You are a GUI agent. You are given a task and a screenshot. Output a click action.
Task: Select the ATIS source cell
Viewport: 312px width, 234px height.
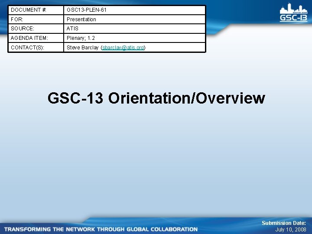(134, 29)
